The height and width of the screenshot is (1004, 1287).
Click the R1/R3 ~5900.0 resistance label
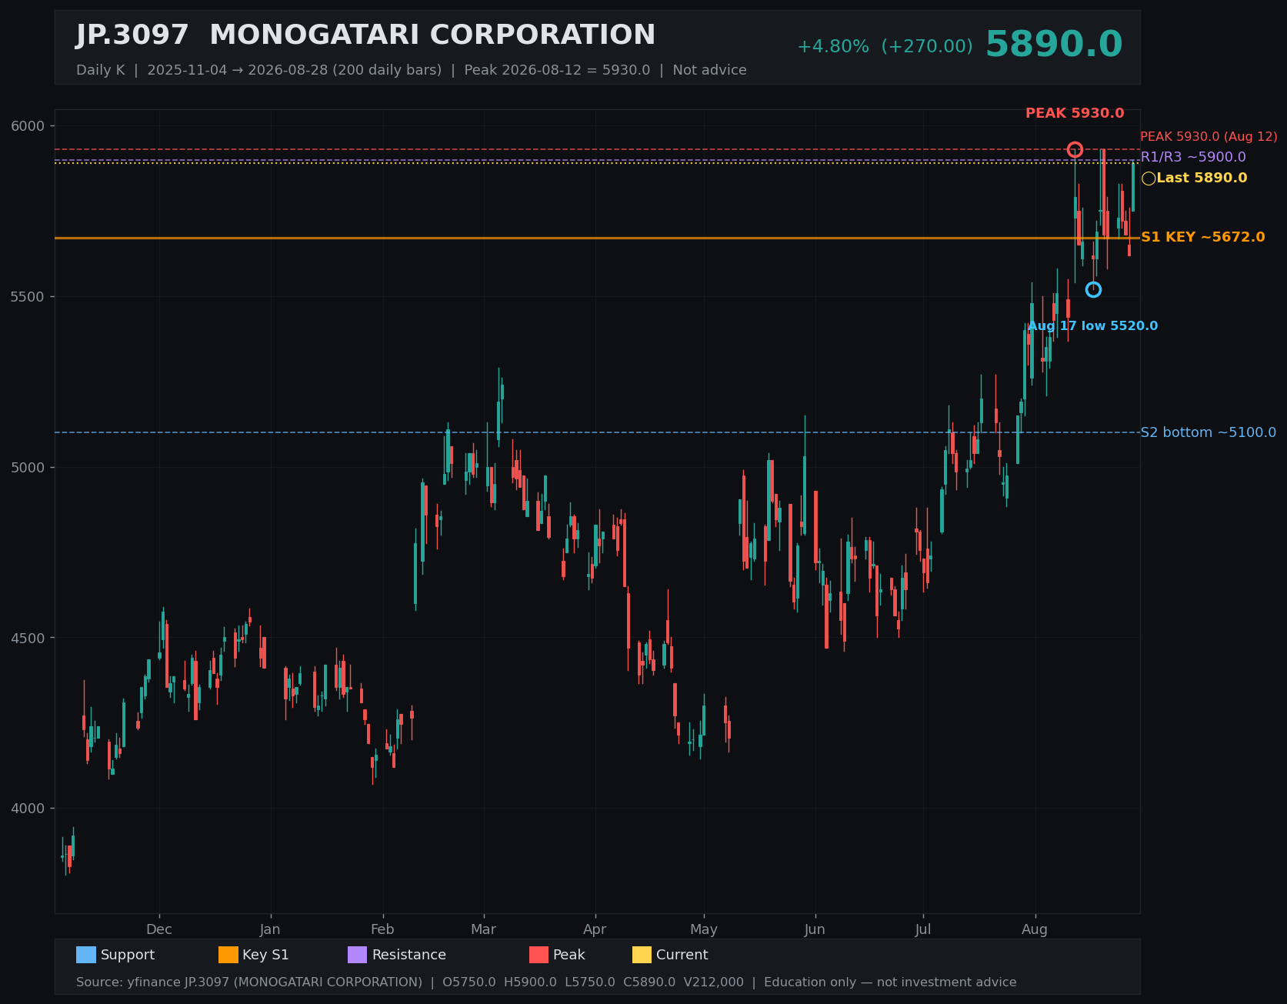pyautogui.click(x=1193, y=157)
